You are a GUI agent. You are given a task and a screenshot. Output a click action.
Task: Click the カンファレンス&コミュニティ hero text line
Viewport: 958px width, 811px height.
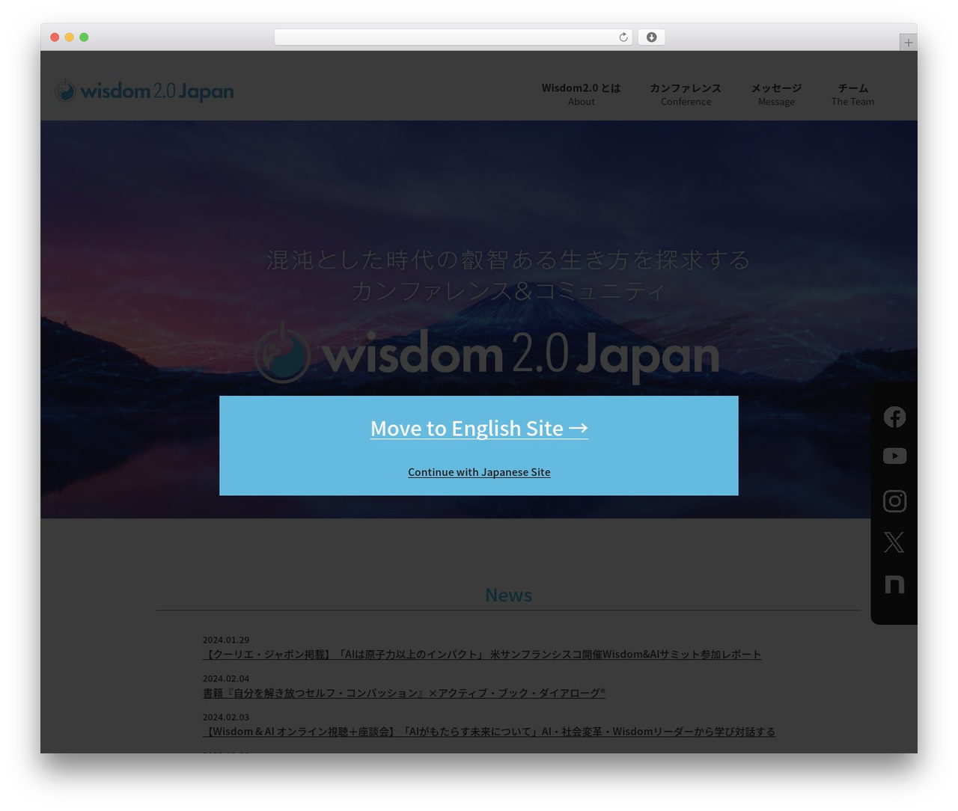click(x=509, y=290)
